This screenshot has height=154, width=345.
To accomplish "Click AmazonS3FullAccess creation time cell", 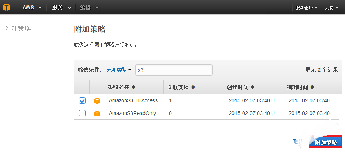I will (254, 101).
